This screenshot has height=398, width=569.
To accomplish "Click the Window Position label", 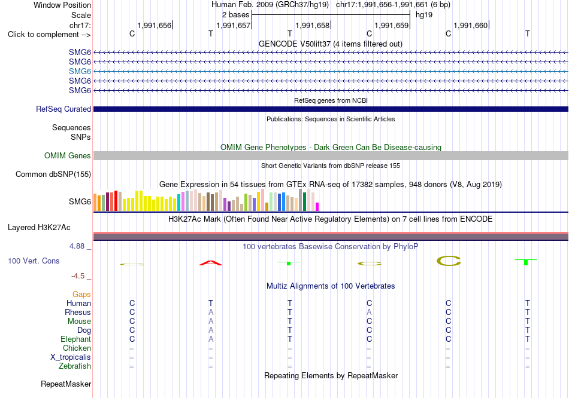I will 62,5.
